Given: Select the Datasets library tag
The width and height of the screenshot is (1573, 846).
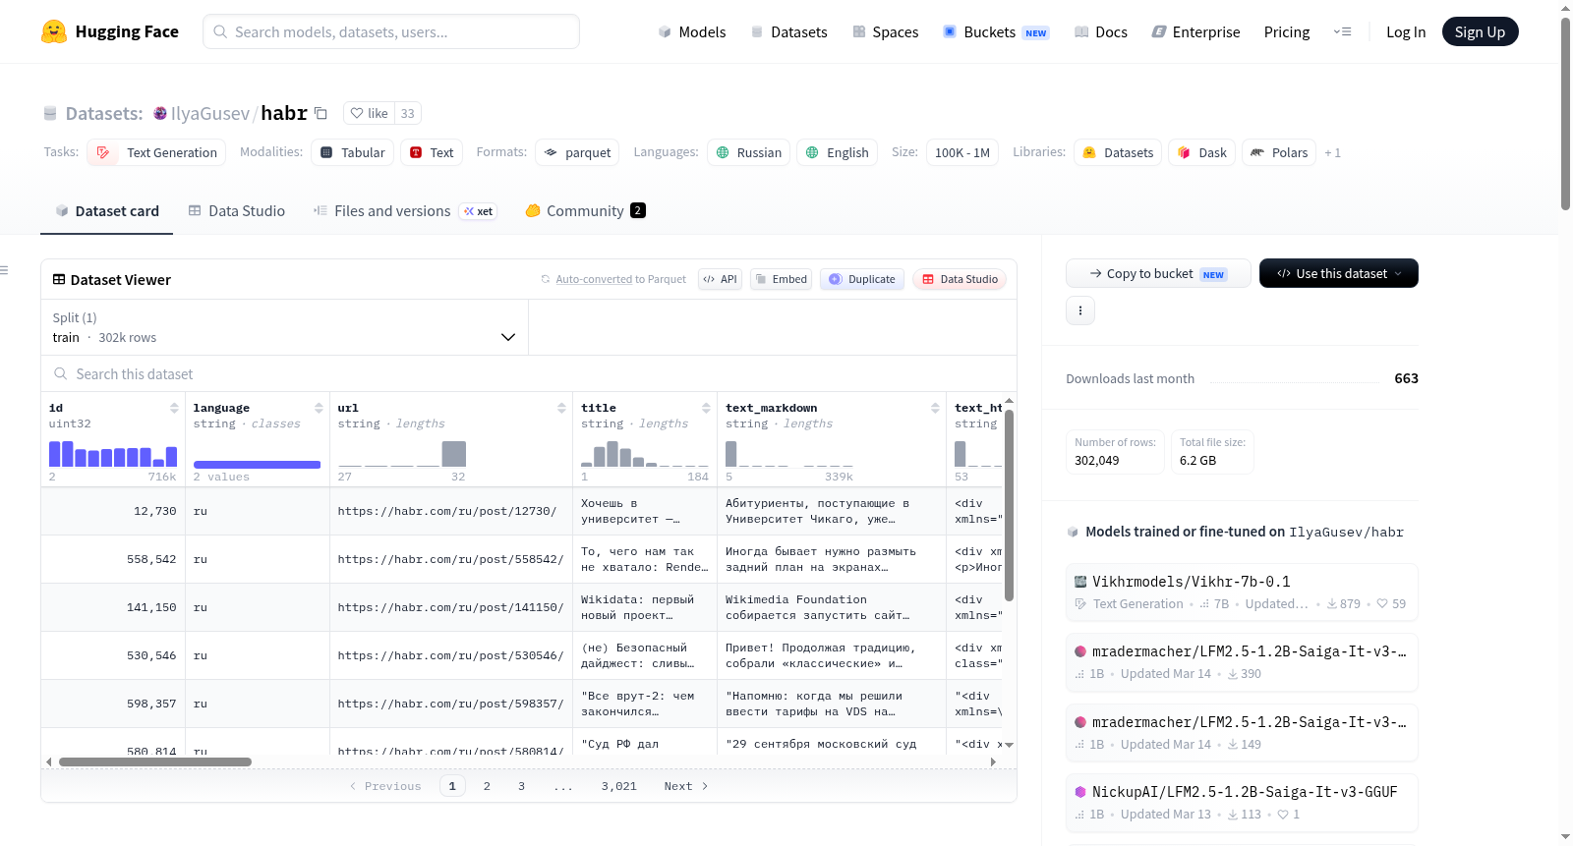Looking at the screenshot, I should (x=1118, y=152).
